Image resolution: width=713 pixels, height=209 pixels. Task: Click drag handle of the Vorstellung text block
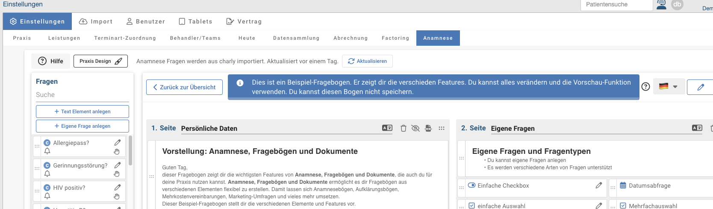152,177
